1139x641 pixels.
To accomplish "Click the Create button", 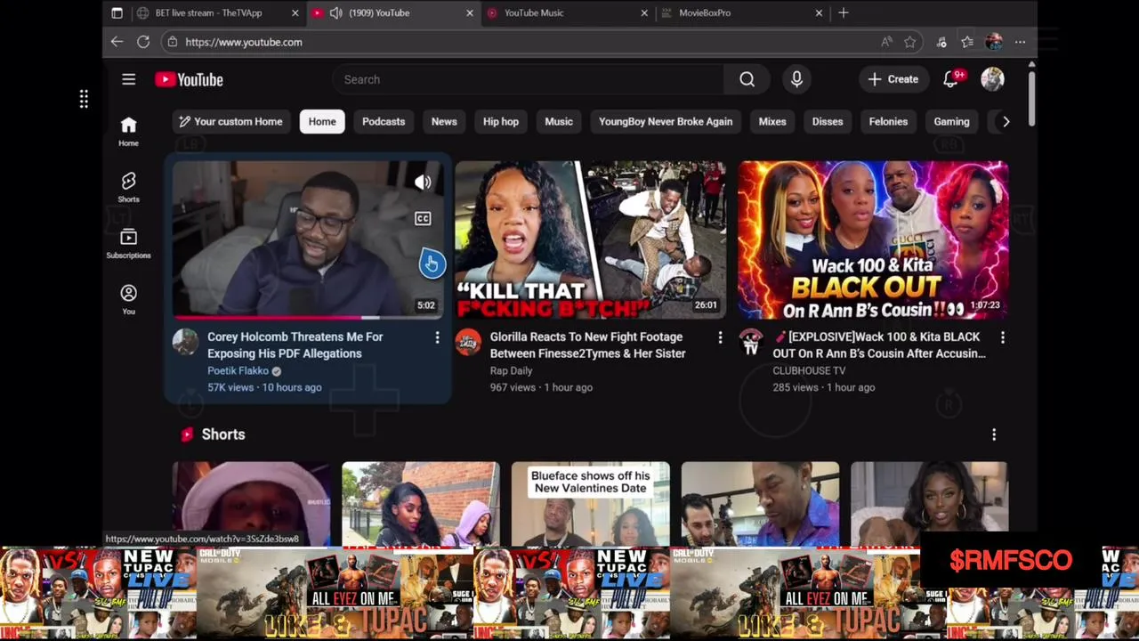I will 893,79.
